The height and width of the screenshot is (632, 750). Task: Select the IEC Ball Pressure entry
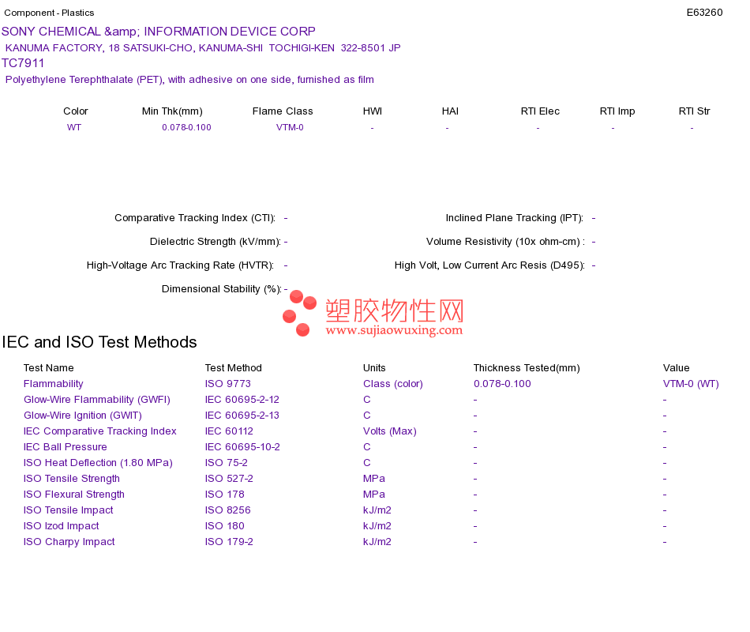coord(65,447)
